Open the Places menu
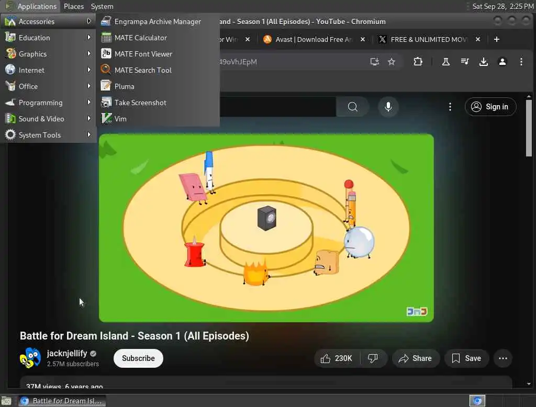The width and height of the screenshot is (536, 407). (x=73, y=6)
